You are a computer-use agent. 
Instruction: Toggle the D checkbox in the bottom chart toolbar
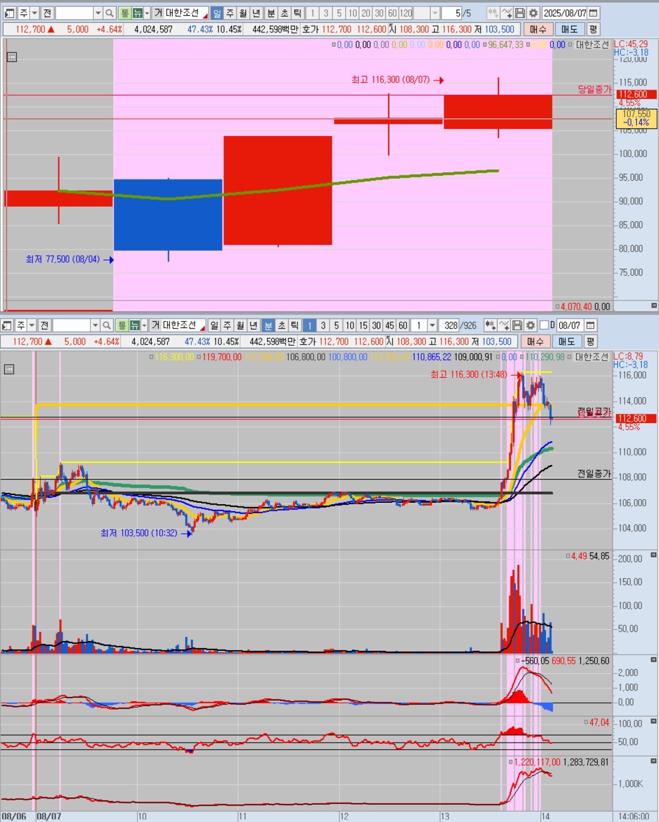(x=544, y=325)
